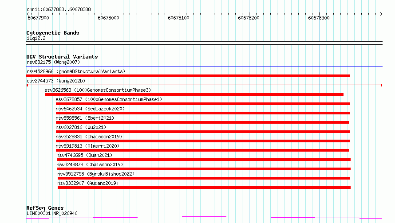Click ruler tick label 60678300
The height and width of the screenshot is (223, 395).
click(x=319, y=18)
